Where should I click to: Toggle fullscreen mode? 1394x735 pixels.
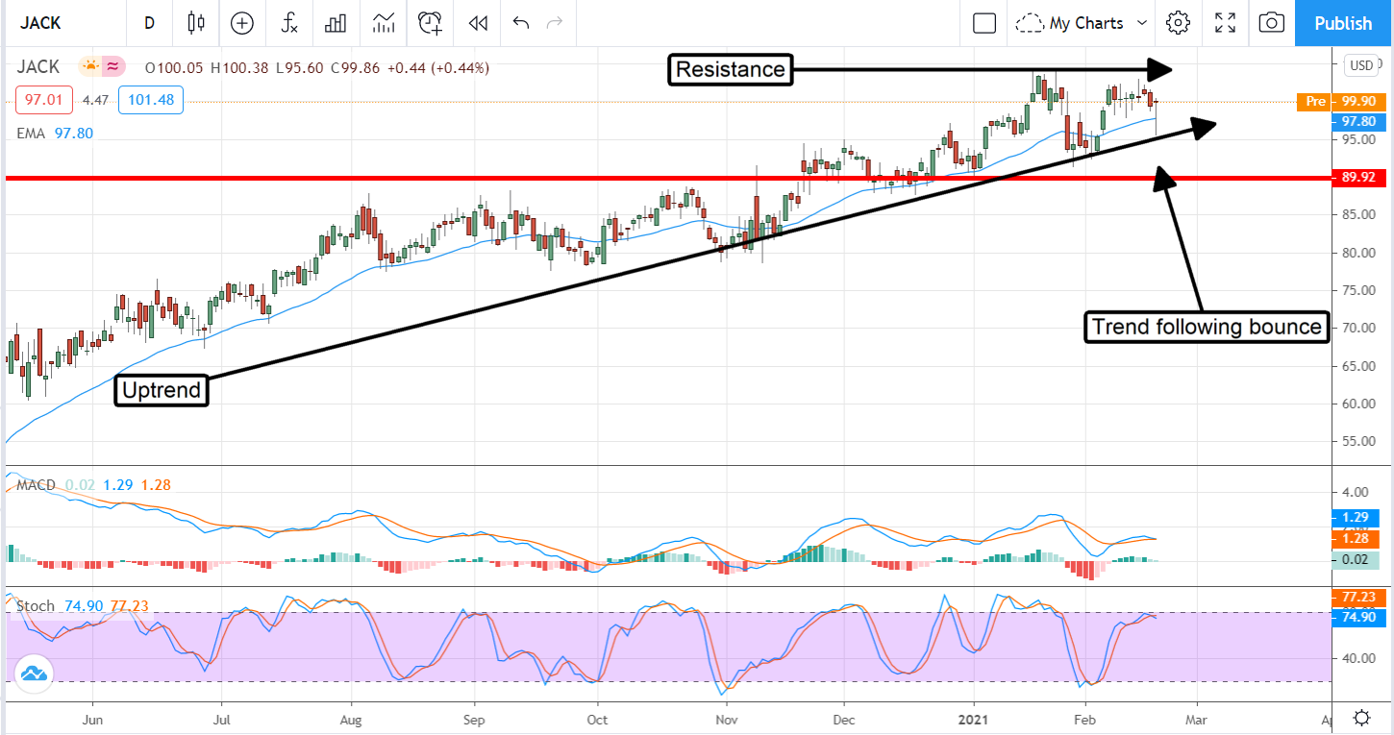click(1225, 23)
